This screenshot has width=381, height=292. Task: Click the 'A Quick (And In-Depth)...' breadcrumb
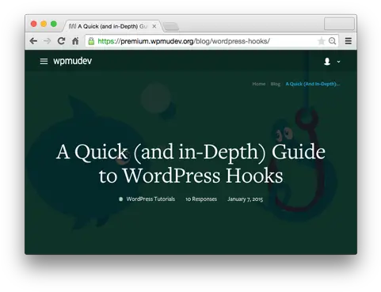coord(313,84)
